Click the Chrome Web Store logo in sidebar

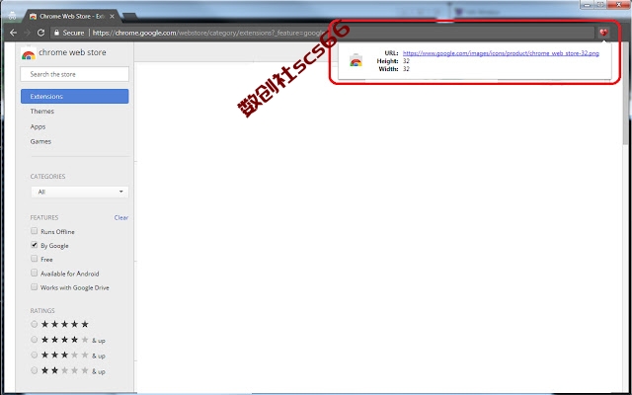[x=29, y=54]
